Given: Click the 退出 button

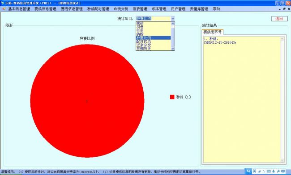Looking at the screenshot, I should click(279, 19).
